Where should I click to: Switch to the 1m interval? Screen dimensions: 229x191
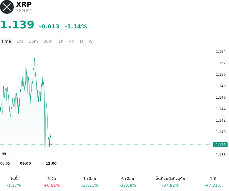point(20,41)
